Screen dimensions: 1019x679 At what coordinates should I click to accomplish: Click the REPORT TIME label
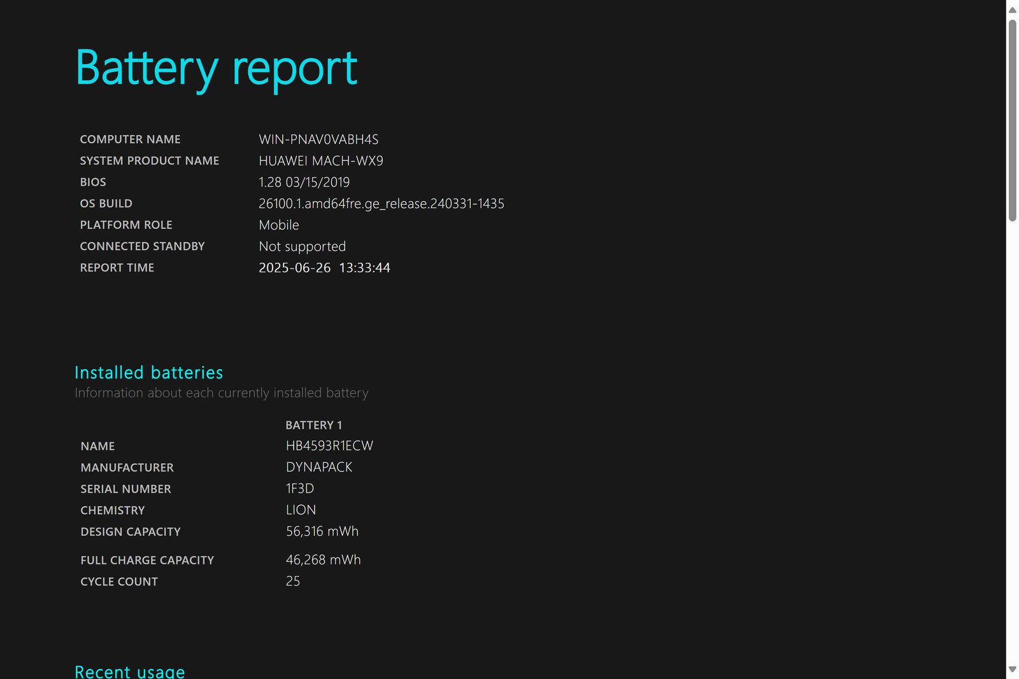tap(117, 268)
